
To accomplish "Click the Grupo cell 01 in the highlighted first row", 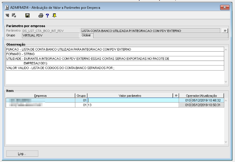I will click(81, 100).
